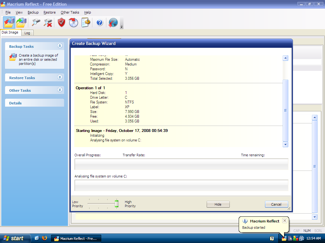Click the "Compression:" Medium value
This screenshot has width=325, height=243.
click(131, 64)
